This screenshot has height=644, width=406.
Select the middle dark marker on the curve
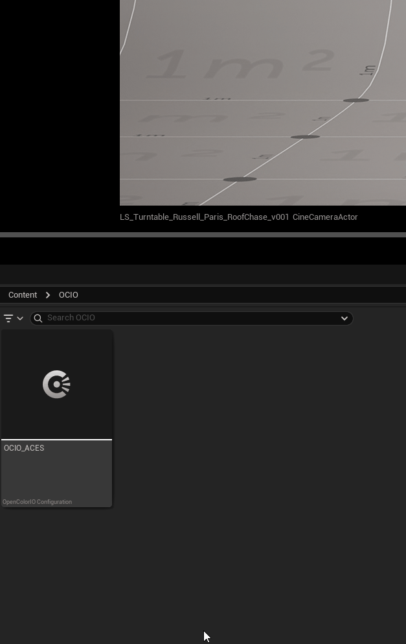[305, 137]
